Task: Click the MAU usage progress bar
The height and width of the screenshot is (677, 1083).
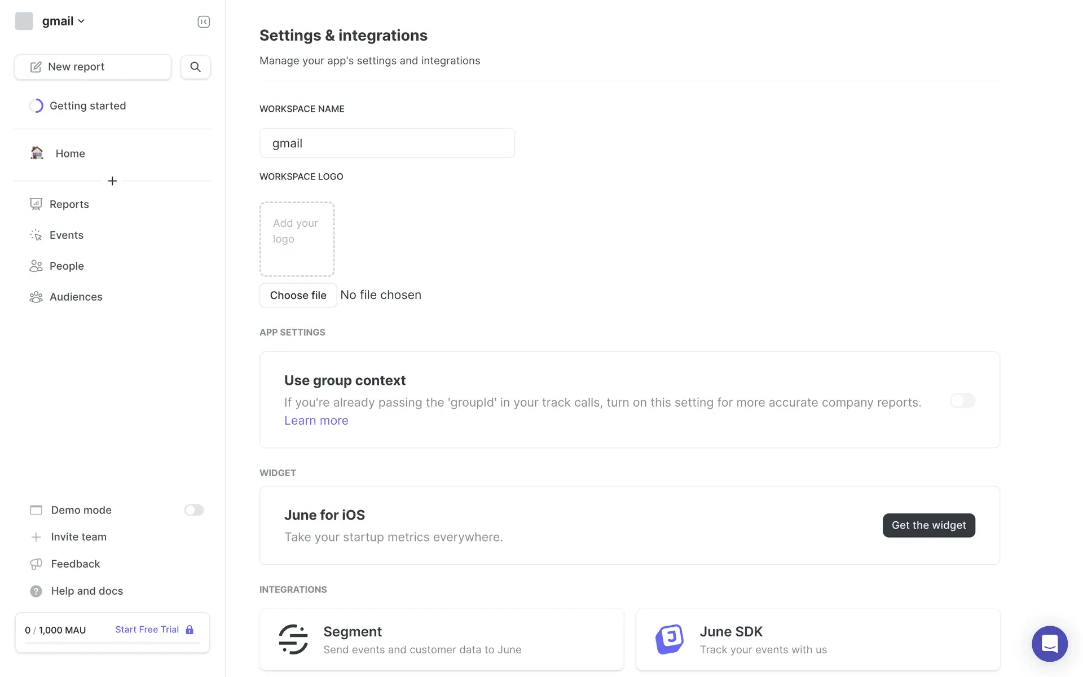Action: 112,643
